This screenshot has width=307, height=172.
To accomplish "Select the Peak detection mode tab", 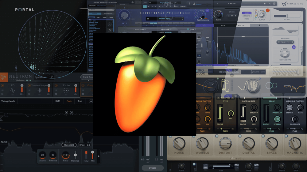I will [69, 101].
